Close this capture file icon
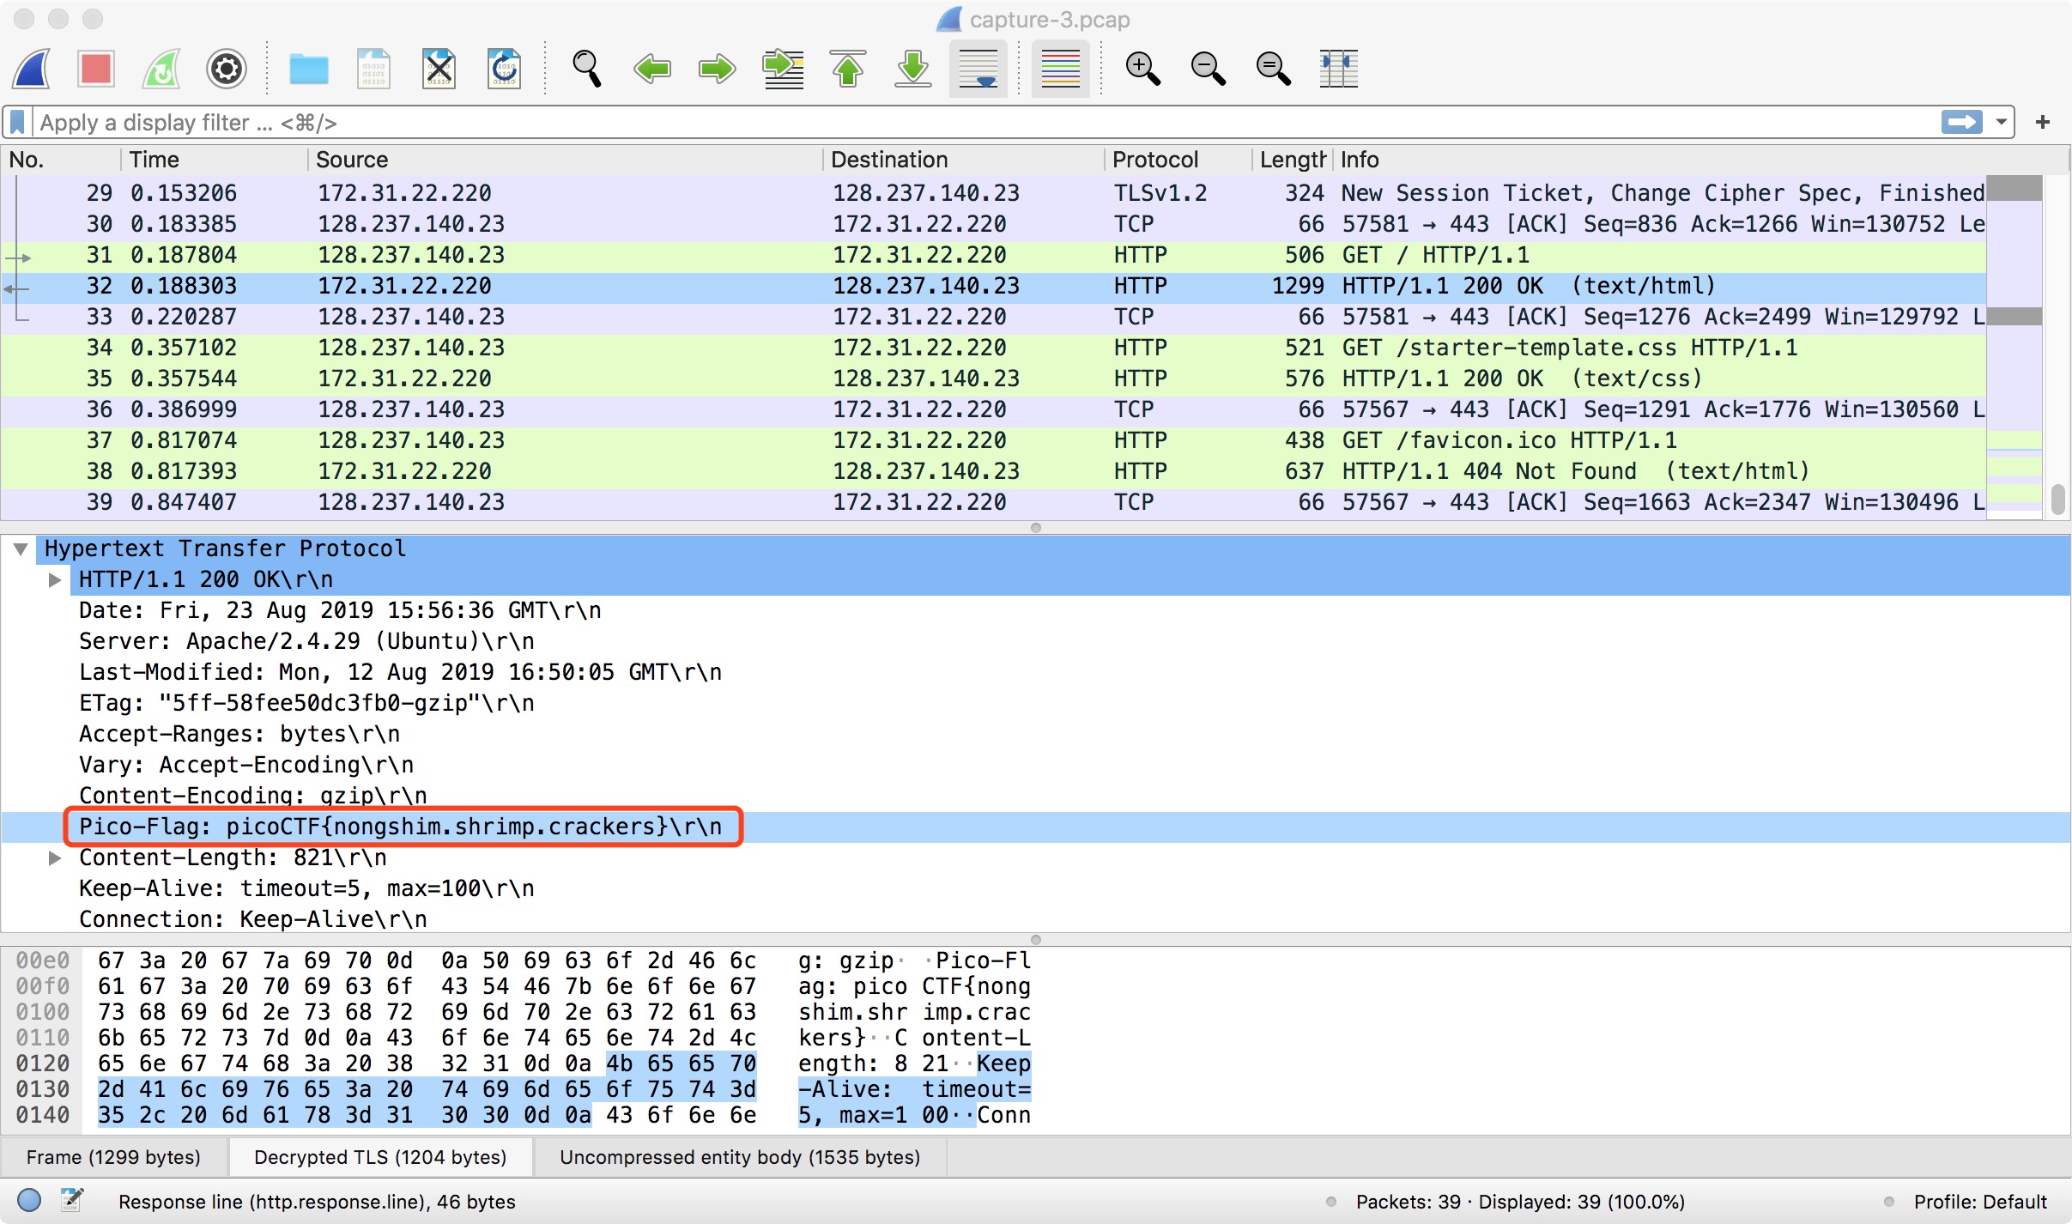Image resolution: width=2072 pixels, height=1224 pixels. coord(439,69)
